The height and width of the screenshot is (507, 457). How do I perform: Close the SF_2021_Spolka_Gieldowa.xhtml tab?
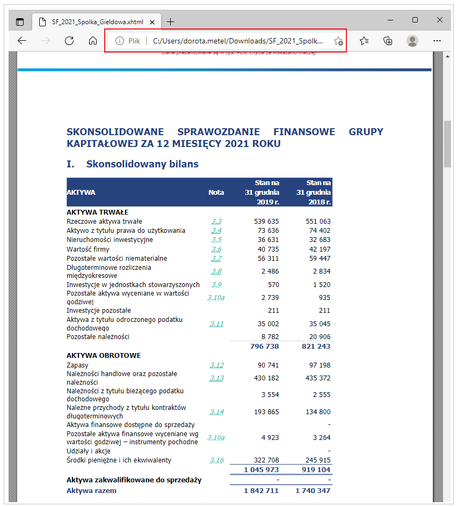point(152,22)
